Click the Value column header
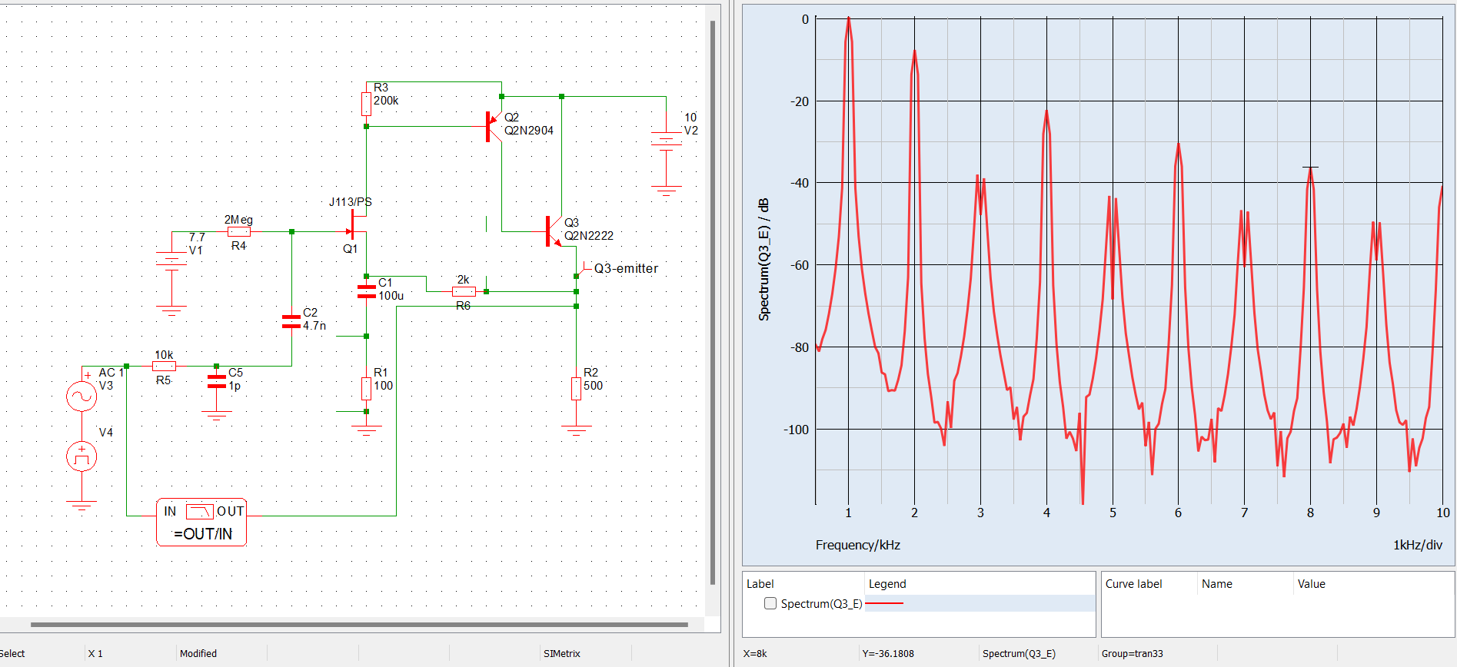Viewport: 1457px width, 667px height. 1312,584
